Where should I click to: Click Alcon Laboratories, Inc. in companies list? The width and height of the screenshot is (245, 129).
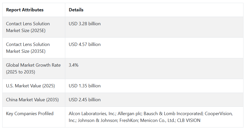(93, 114)
